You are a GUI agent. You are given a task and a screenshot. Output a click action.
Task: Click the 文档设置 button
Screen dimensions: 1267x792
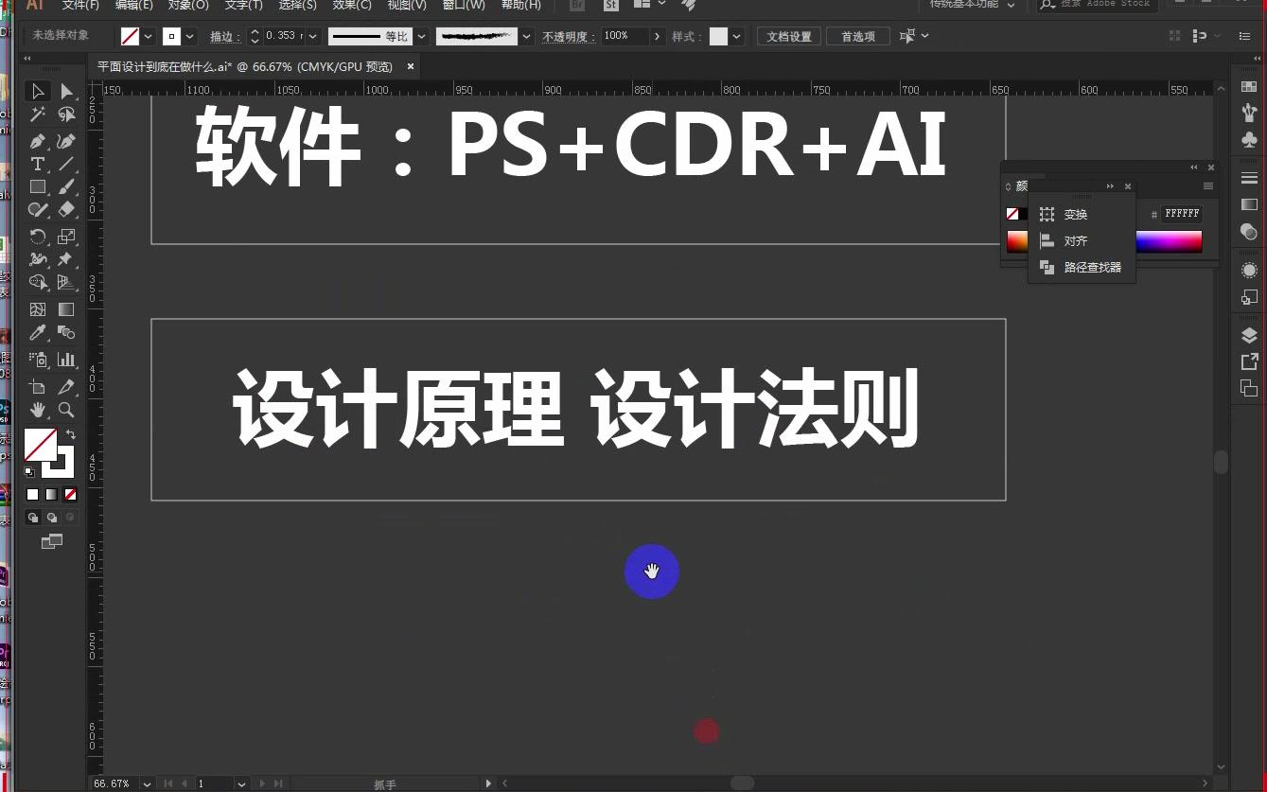789,36
